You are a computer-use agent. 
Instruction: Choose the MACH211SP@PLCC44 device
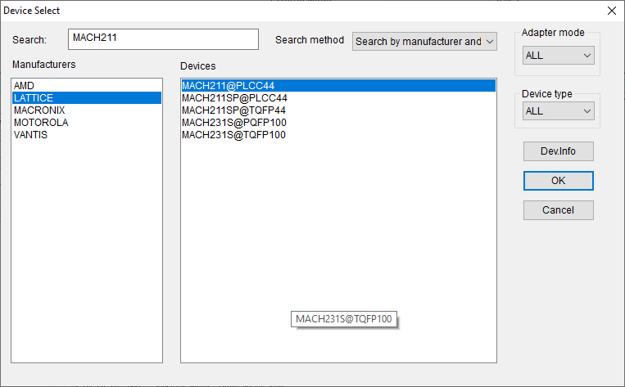click(x=234, y=98)
